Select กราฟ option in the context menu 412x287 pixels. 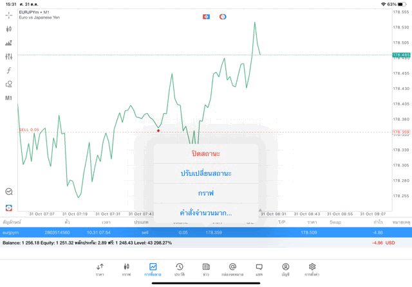point(206,193)
